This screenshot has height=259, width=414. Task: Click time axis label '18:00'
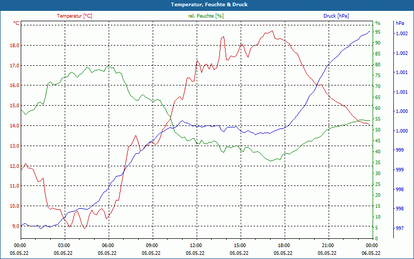point(285,245)
